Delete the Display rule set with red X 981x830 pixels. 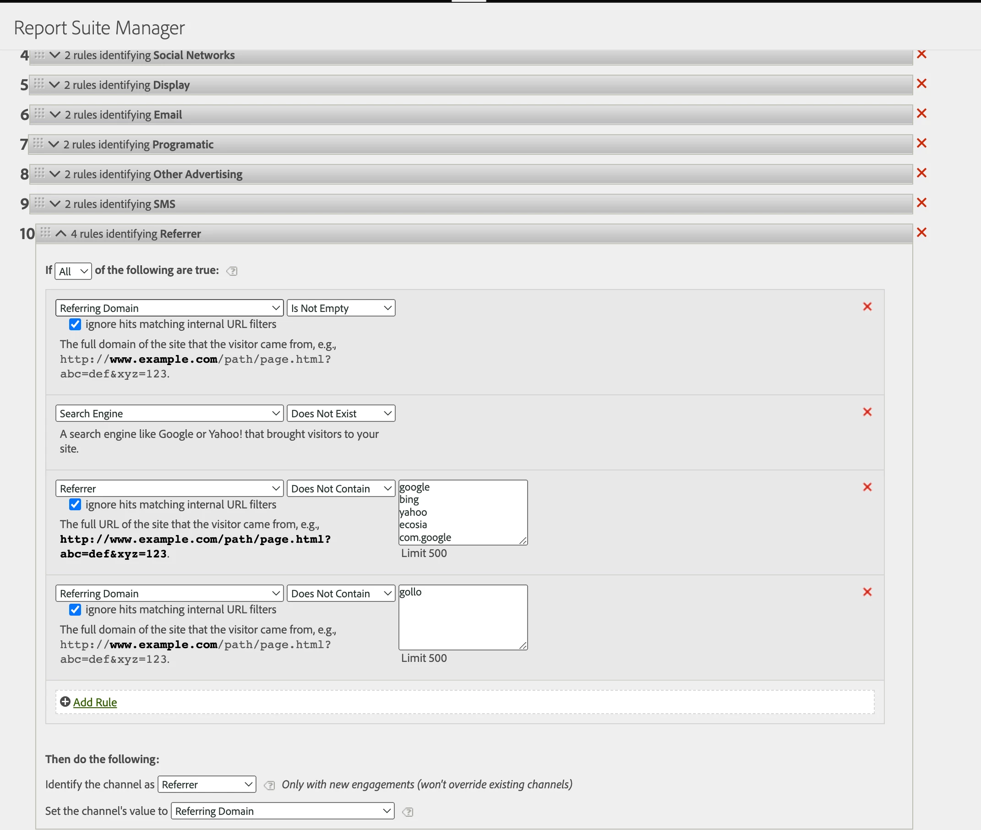[x=921, y=84]
